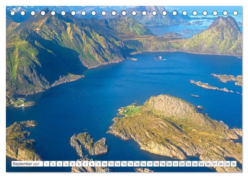The width and height of the screenshot is (248, 178).
Task: Select day 27 in the calendar strip
Action: click(214, 164)
